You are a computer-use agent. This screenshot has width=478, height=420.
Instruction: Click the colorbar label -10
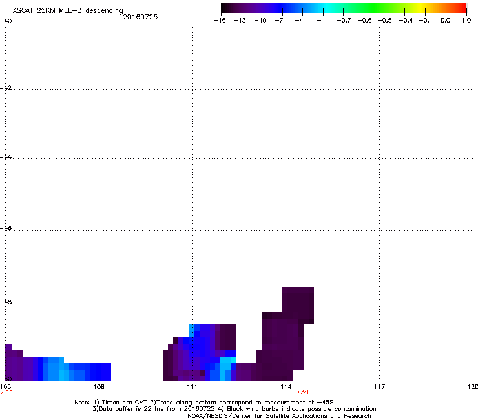[260, 21]
